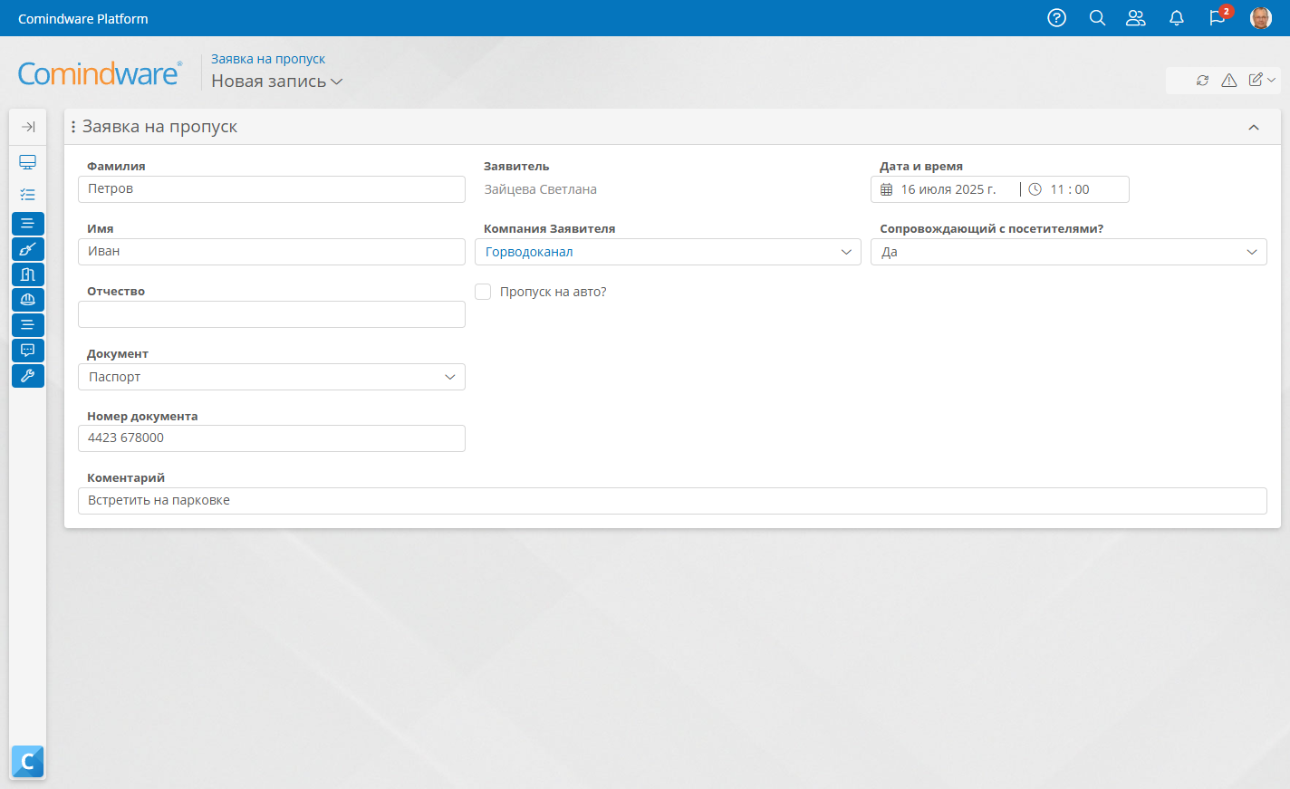The image size is (1290, 789).
Task: Expand the sidebar navigation panel
Action: coord(28,127)
